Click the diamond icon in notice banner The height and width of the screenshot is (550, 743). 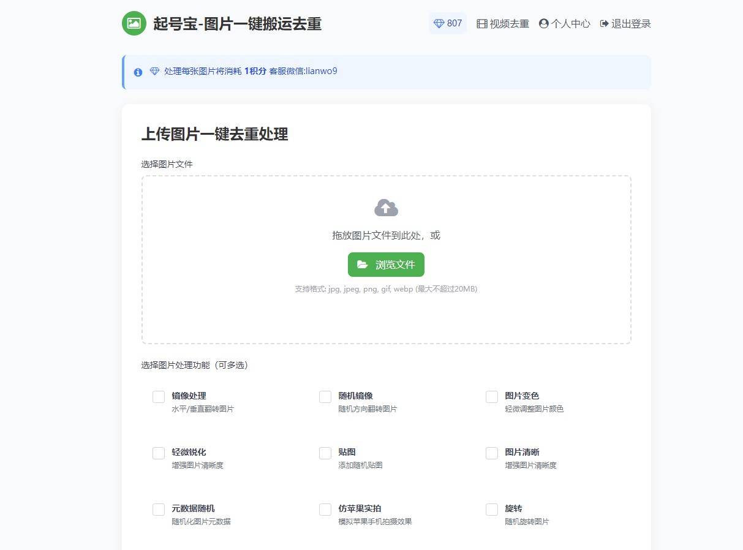[x=154, y=71]
